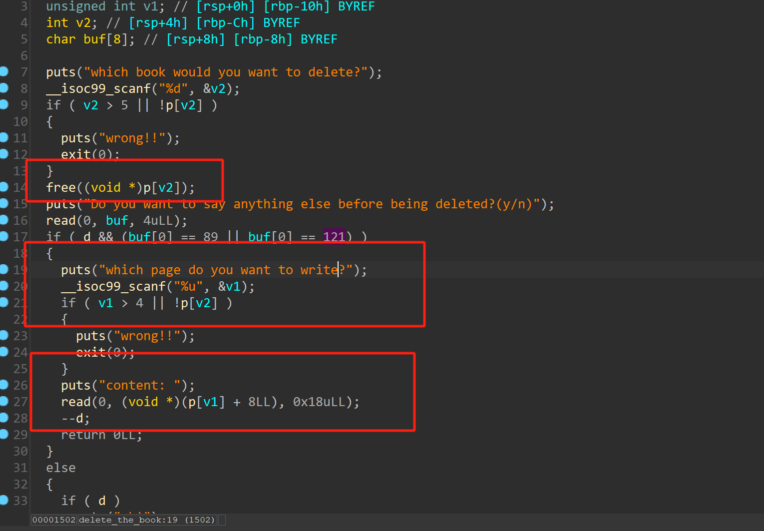Set breakpoint dot on line 23
Screen dimensions: 764x531
tap(4, 335)
